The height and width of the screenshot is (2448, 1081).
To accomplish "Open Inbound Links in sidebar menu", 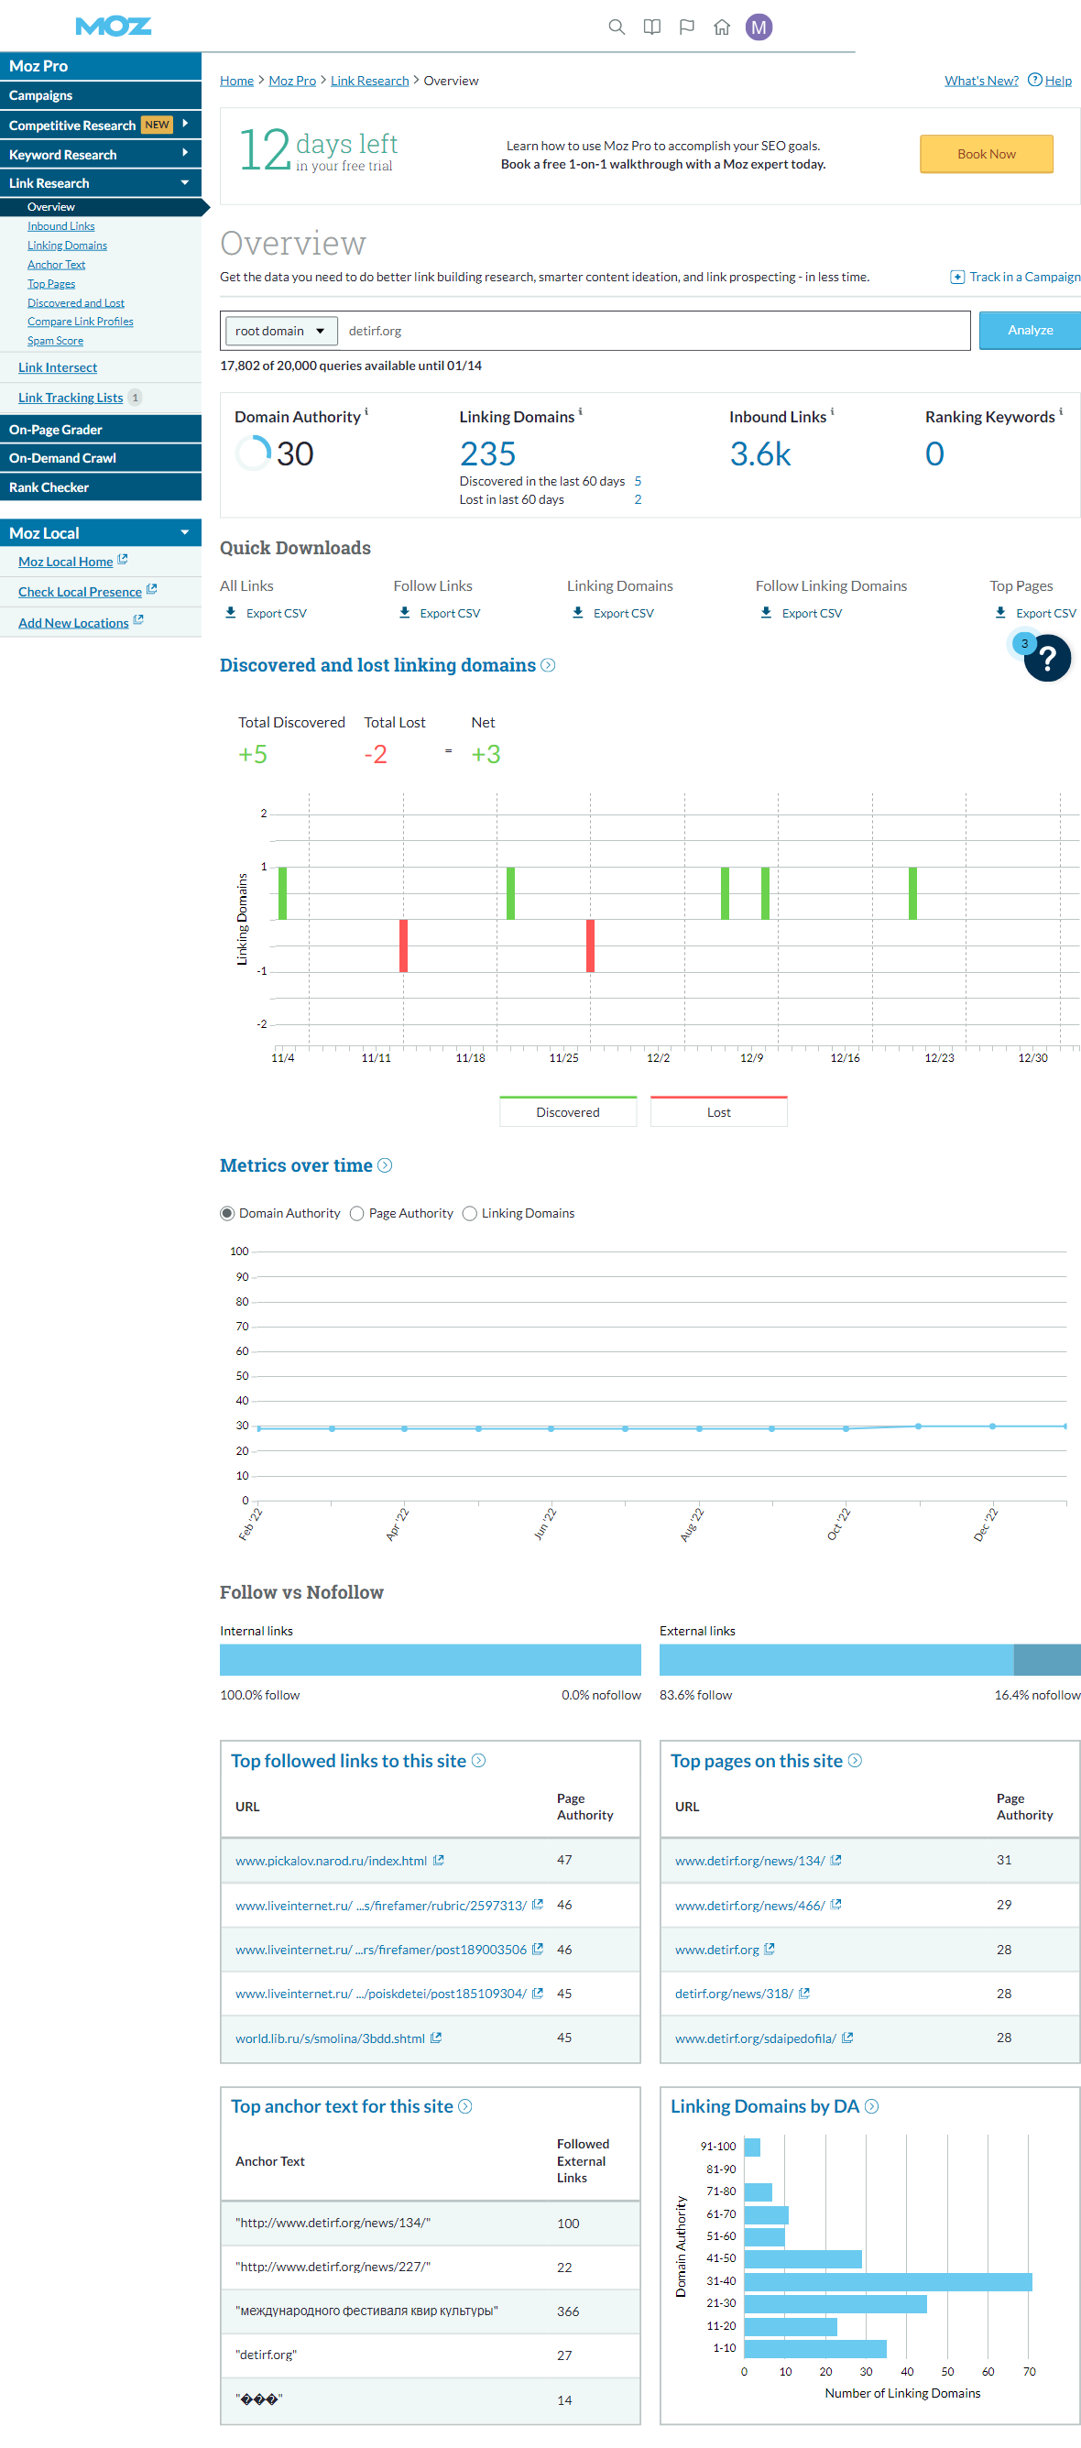I will pos(60,226).
